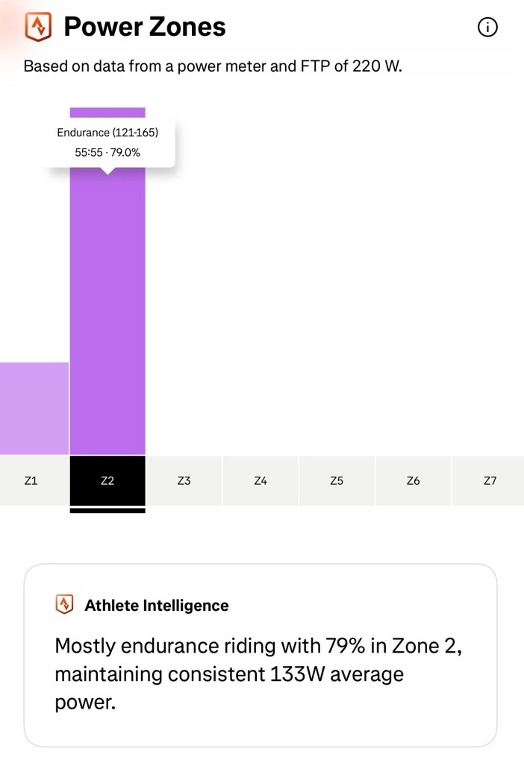Open the Z4 zone tab
Viewport: 524px width, 763px height.
click(x=261, y=481)
